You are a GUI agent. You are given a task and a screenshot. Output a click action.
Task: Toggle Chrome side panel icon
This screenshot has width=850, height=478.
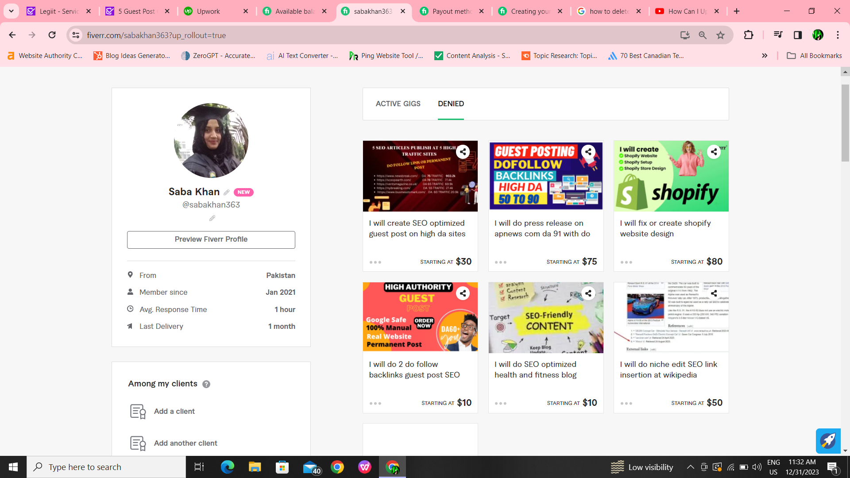798,35
